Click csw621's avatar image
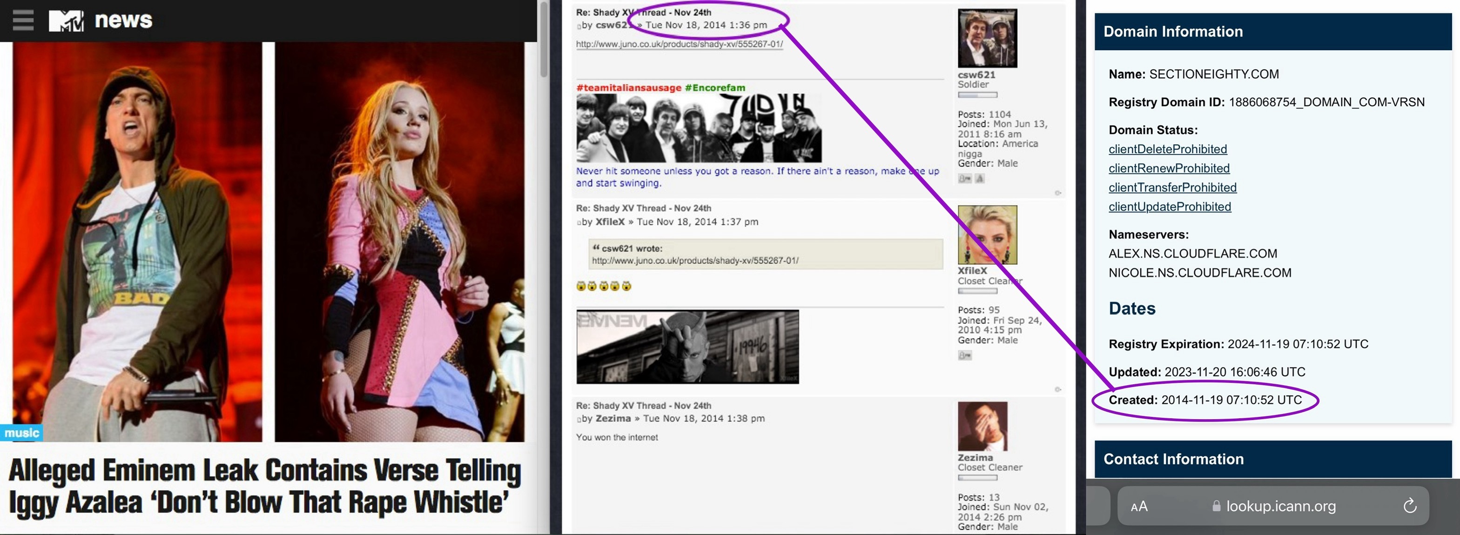 pyautogui.click(x=987, y=38)
